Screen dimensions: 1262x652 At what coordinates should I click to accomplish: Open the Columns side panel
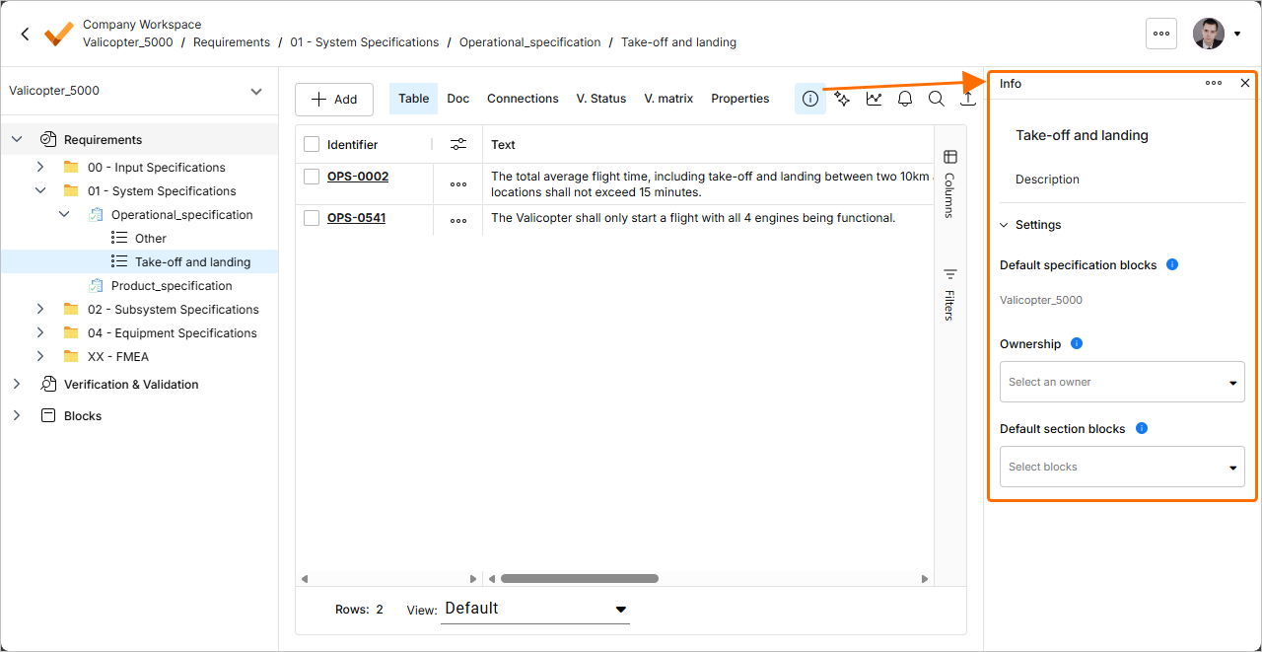click(950, 183)
